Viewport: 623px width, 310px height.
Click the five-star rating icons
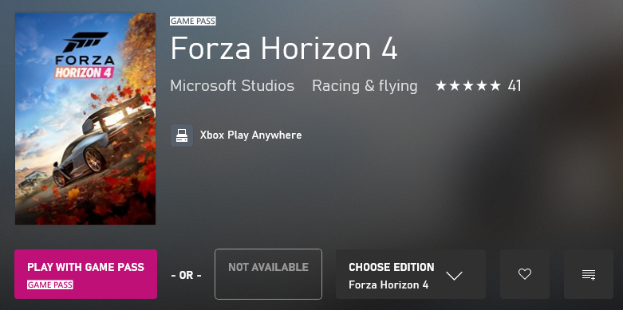pos(468,86)
